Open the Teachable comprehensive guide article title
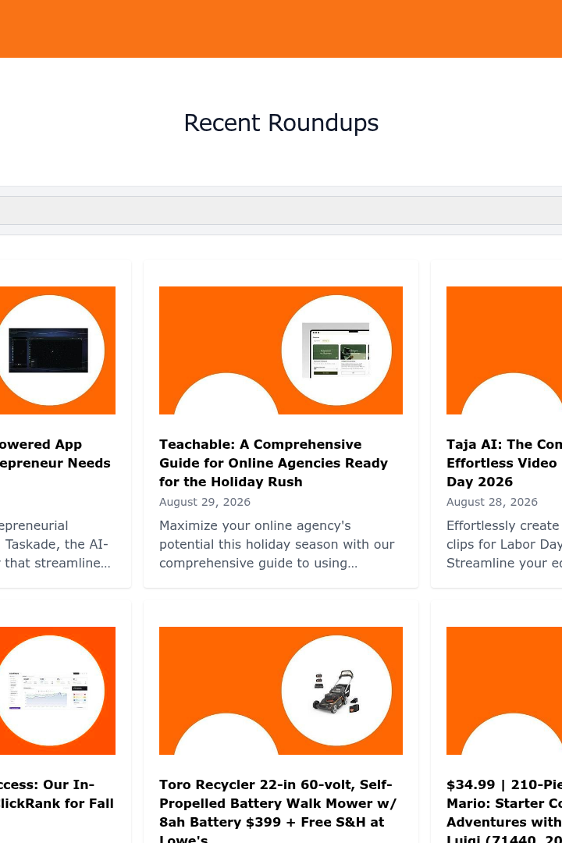562x843 pixels. pyautogui.click(x=274, y=463)
